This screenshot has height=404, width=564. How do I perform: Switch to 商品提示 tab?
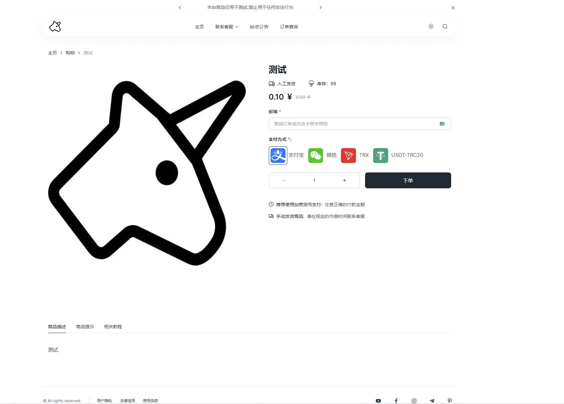[x=85, y=327]
